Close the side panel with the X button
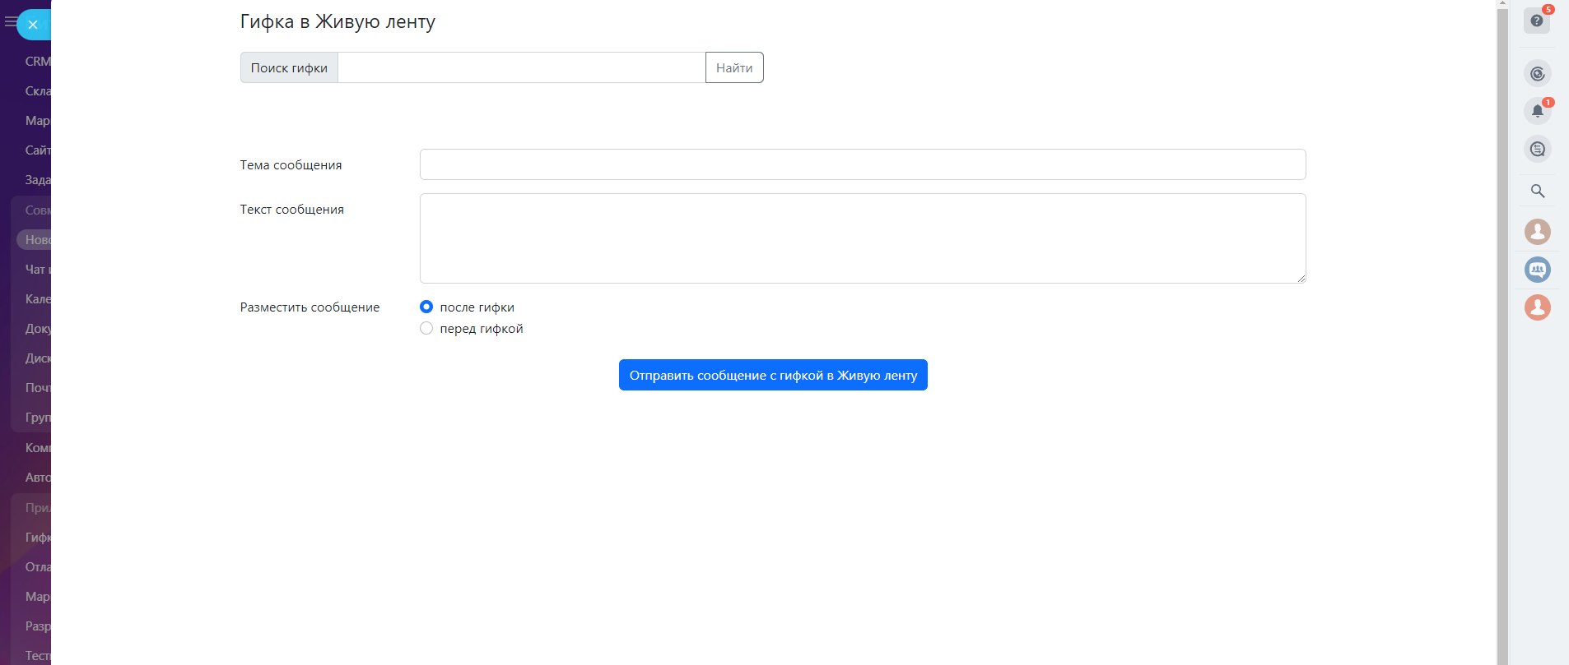Screen dimensions: 1569x665 click(33, 25)
